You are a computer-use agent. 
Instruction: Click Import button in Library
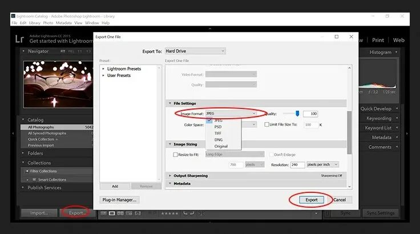point(39,213)
